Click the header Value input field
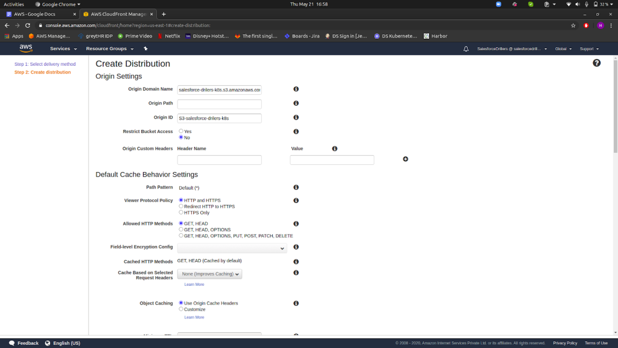This screenshot has width=618, height=348. 332,159
